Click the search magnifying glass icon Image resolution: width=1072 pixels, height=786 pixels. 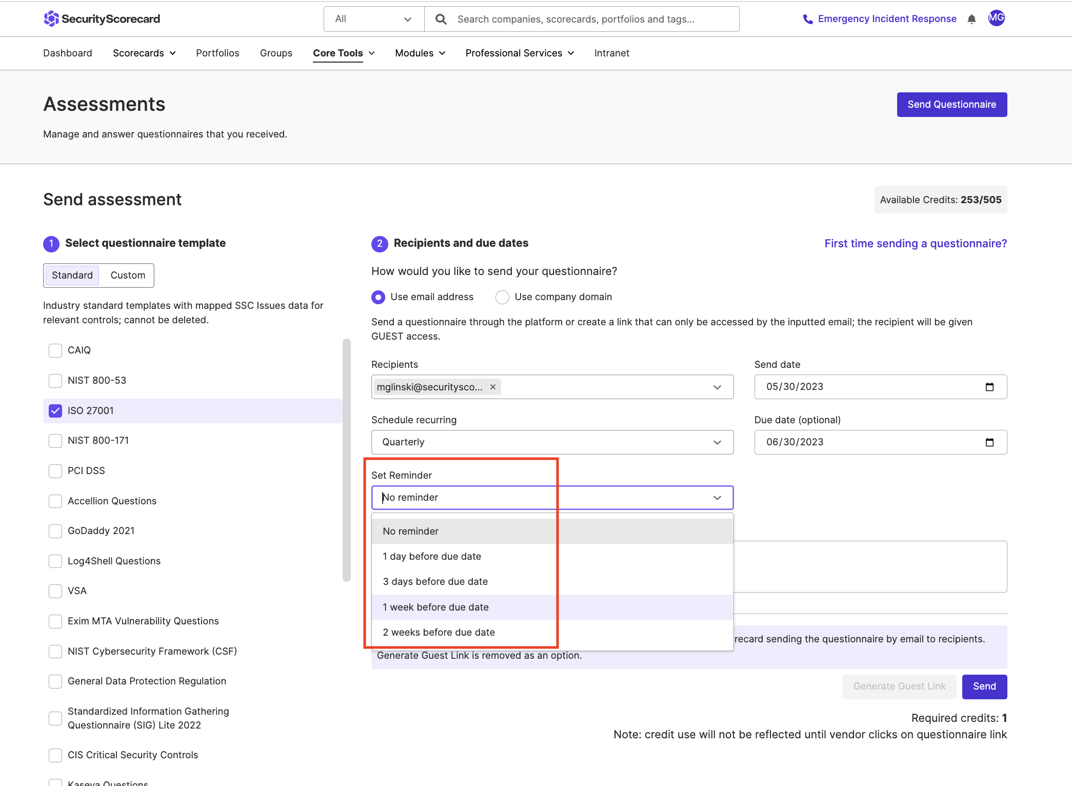click(440, 18)
